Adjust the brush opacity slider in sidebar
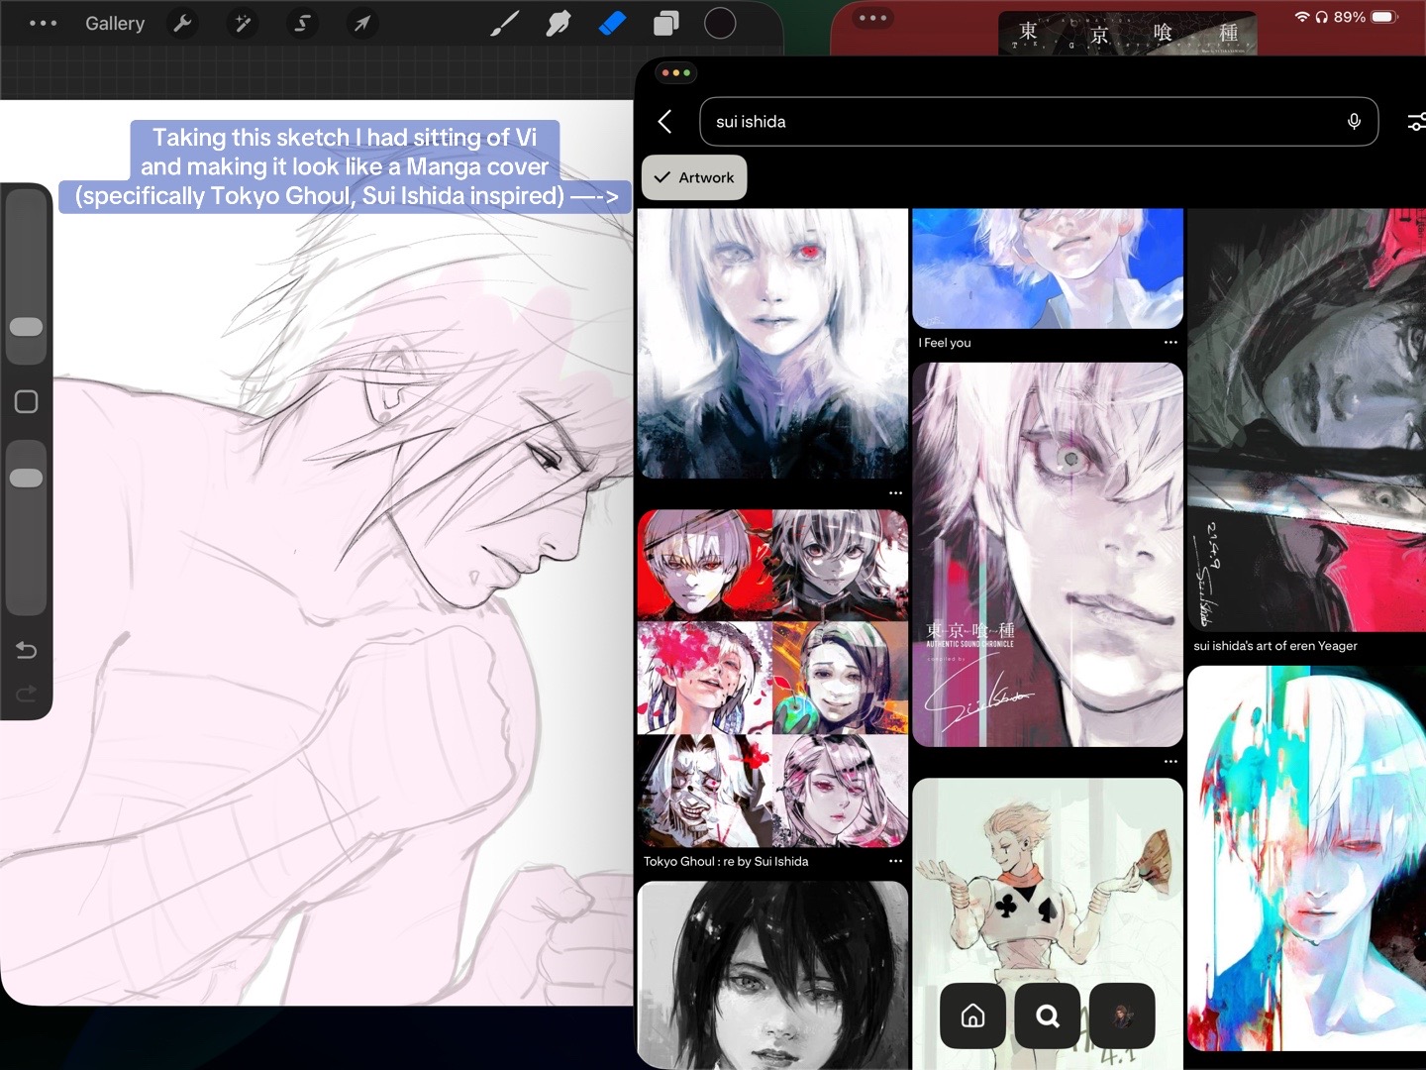This screenshot has height=1070, width=1426. pos(26,478)
